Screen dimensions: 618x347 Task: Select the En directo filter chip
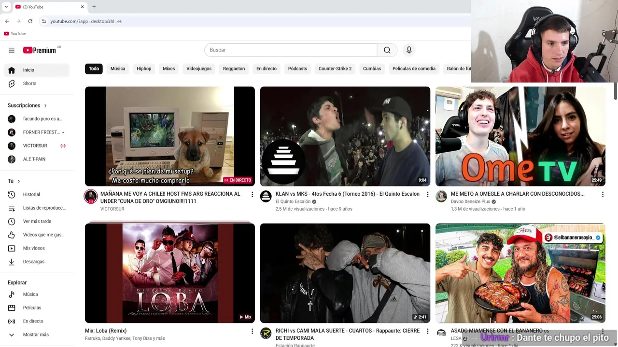click(267, 68)
